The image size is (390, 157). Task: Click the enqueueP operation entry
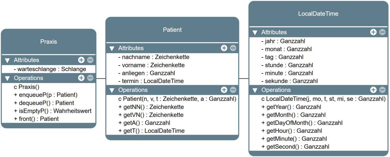pyautogui.click(x=46, y=95)
